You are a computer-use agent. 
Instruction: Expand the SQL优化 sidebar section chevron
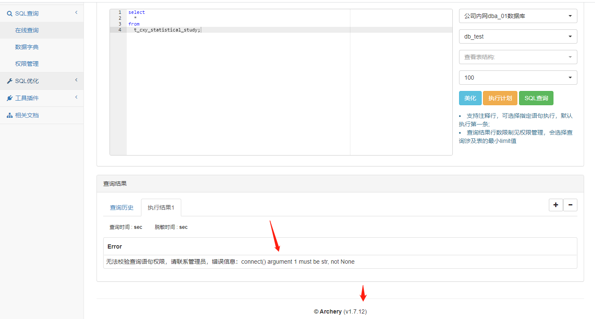point(76,80)
